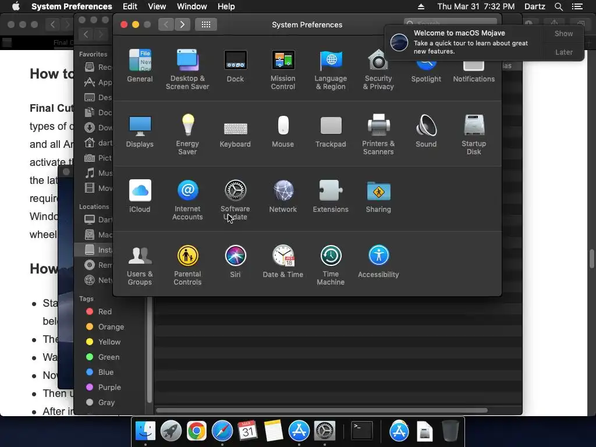The image size is (596, 447).
Task: Open the Trackpad preferences pane
Action: [331, 131]
